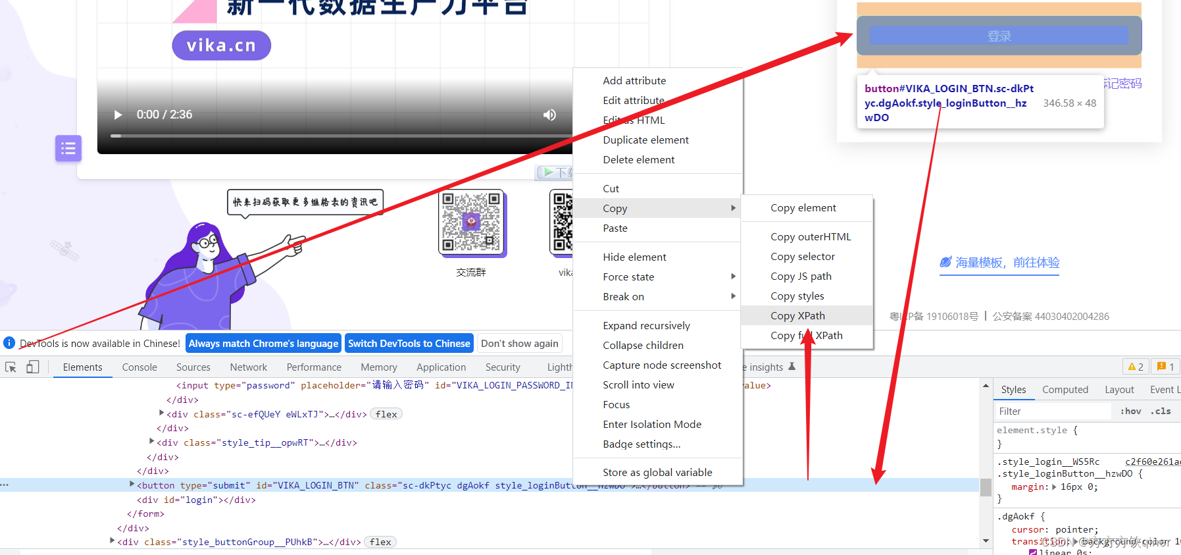Screen dimensions: 1181x555
Task: Switch to the Elements tab
Action: tap(83, 367)
